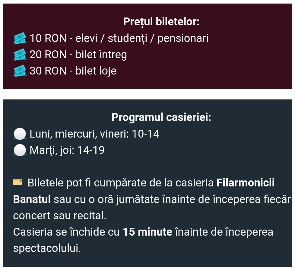The image size is (295, 270).
Task: Click the ticket icon beside 30 RON
Action: click(x=20, y=71)
